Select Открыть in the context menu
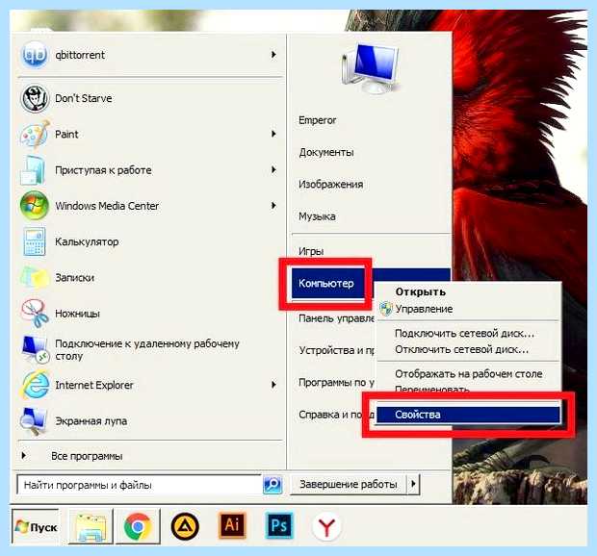 click(x=421, y=291)
